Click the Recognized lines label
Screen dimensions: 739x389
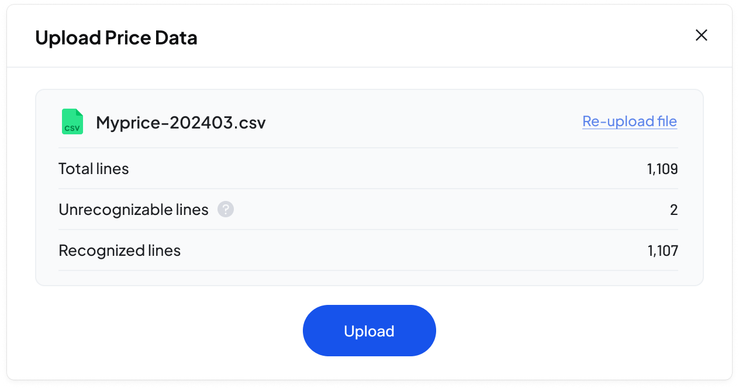tap(119, 251)
